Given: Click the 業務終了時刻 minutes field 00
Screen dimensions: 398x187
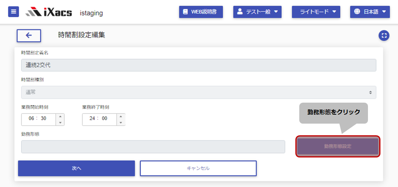Looking at the screenshot, I should pyautogui.click(x=105, y=119).
